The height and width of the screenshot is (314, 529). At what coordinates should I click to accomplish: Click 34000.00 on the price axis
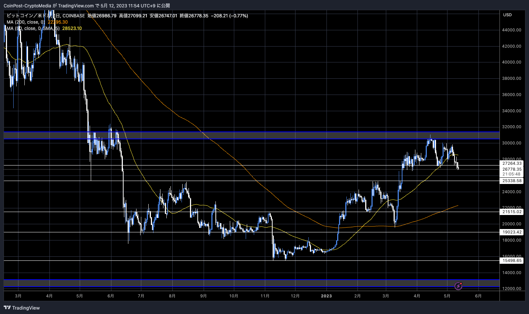pyautogui.click(x=512, y=111)
